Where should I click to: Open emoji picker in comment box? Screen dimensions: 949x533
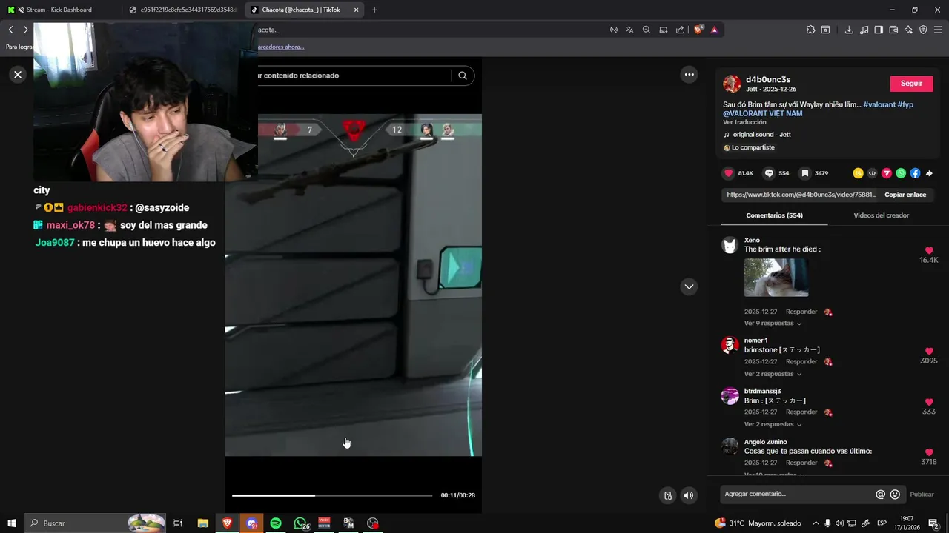click(x=895, y=494)
